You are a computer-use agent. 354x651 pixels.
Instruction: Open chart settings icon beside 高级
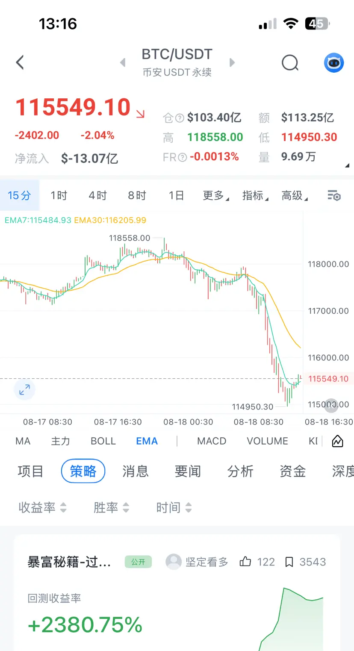[x=334, y=196]
